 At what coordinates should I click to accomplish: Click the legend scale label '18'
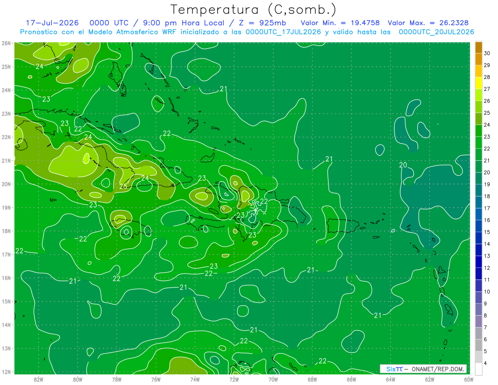tap(487, 196)
